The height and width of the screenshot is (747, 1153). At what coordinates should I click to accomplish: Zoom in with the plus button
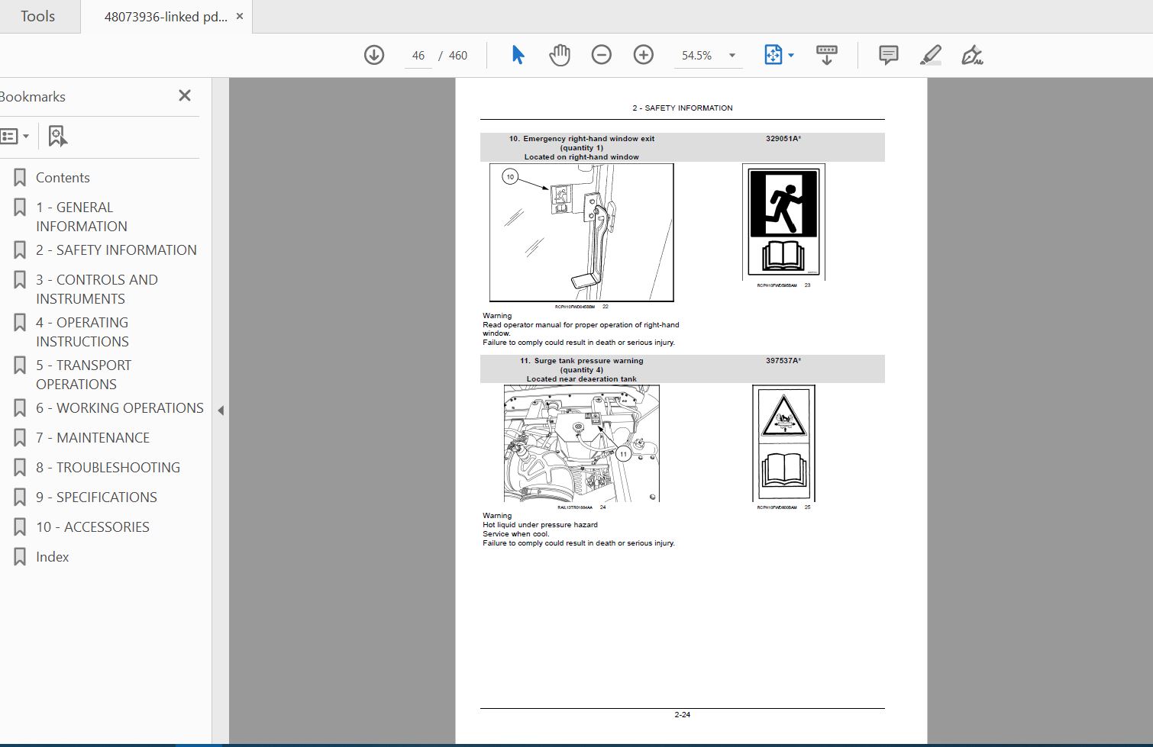(644, 55)
